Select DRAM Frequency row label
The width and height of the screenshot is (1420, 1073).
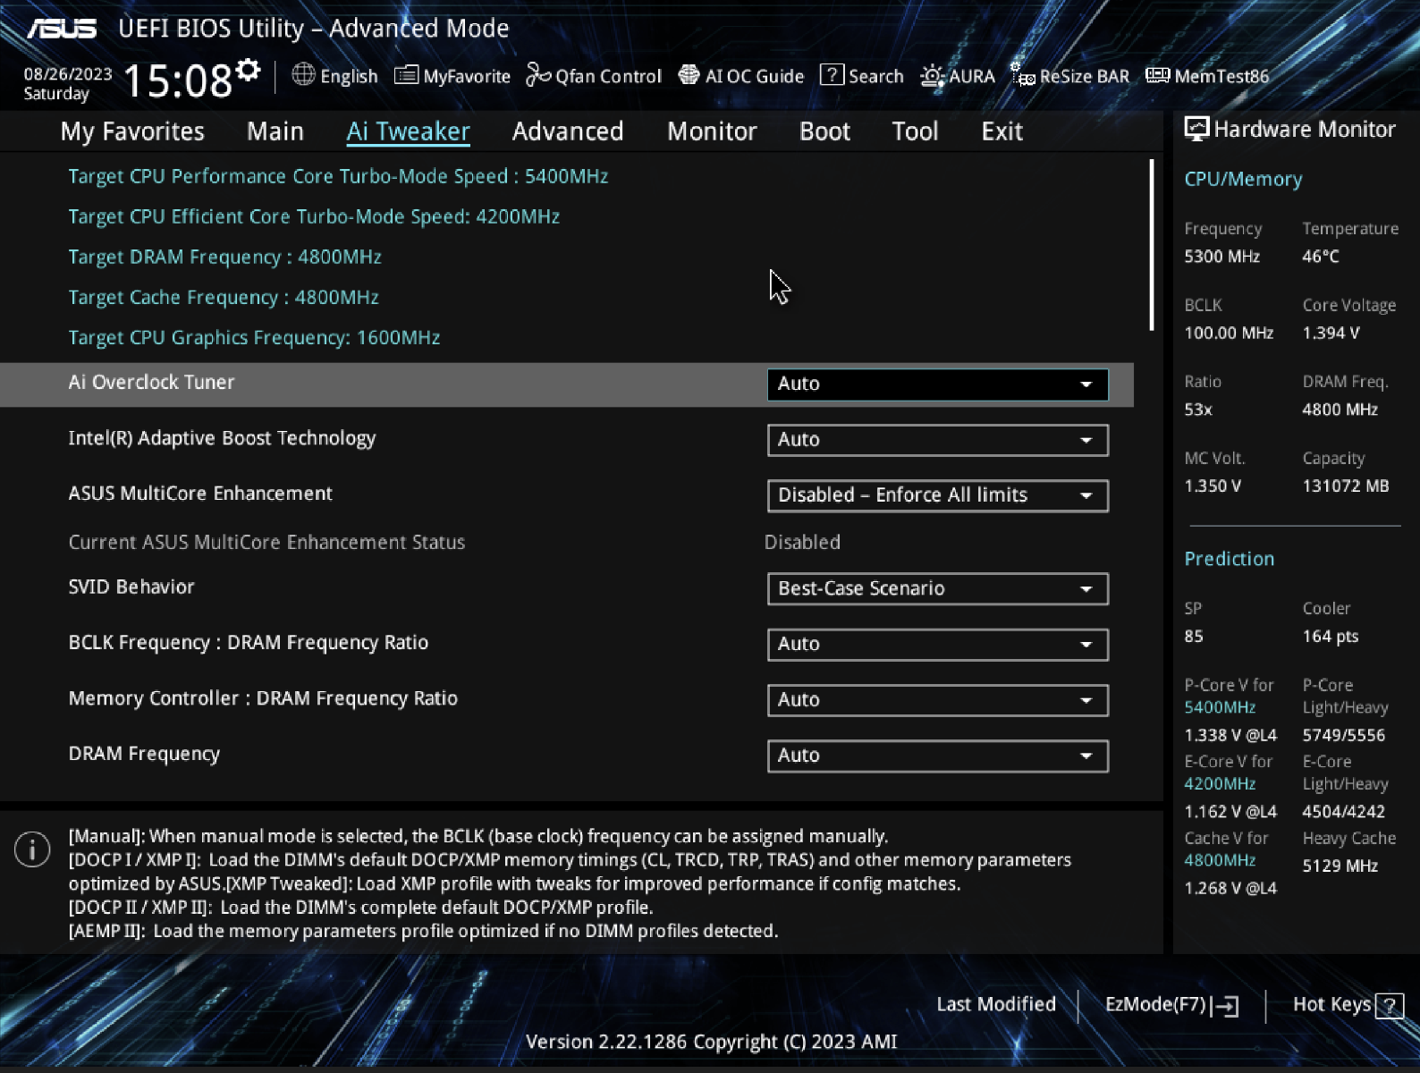click(x=144, y=754)
